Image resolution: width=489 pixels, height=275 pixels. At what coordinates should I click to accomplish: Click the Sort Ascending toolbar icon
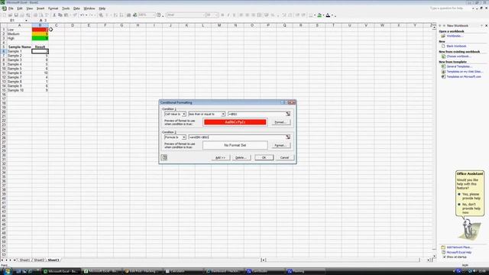coord(115,15)
